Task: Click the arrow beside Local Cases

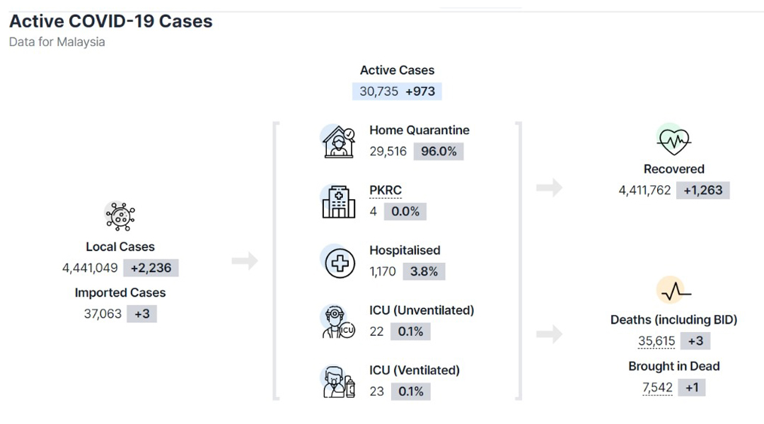Action: click(x=245, y=261)
